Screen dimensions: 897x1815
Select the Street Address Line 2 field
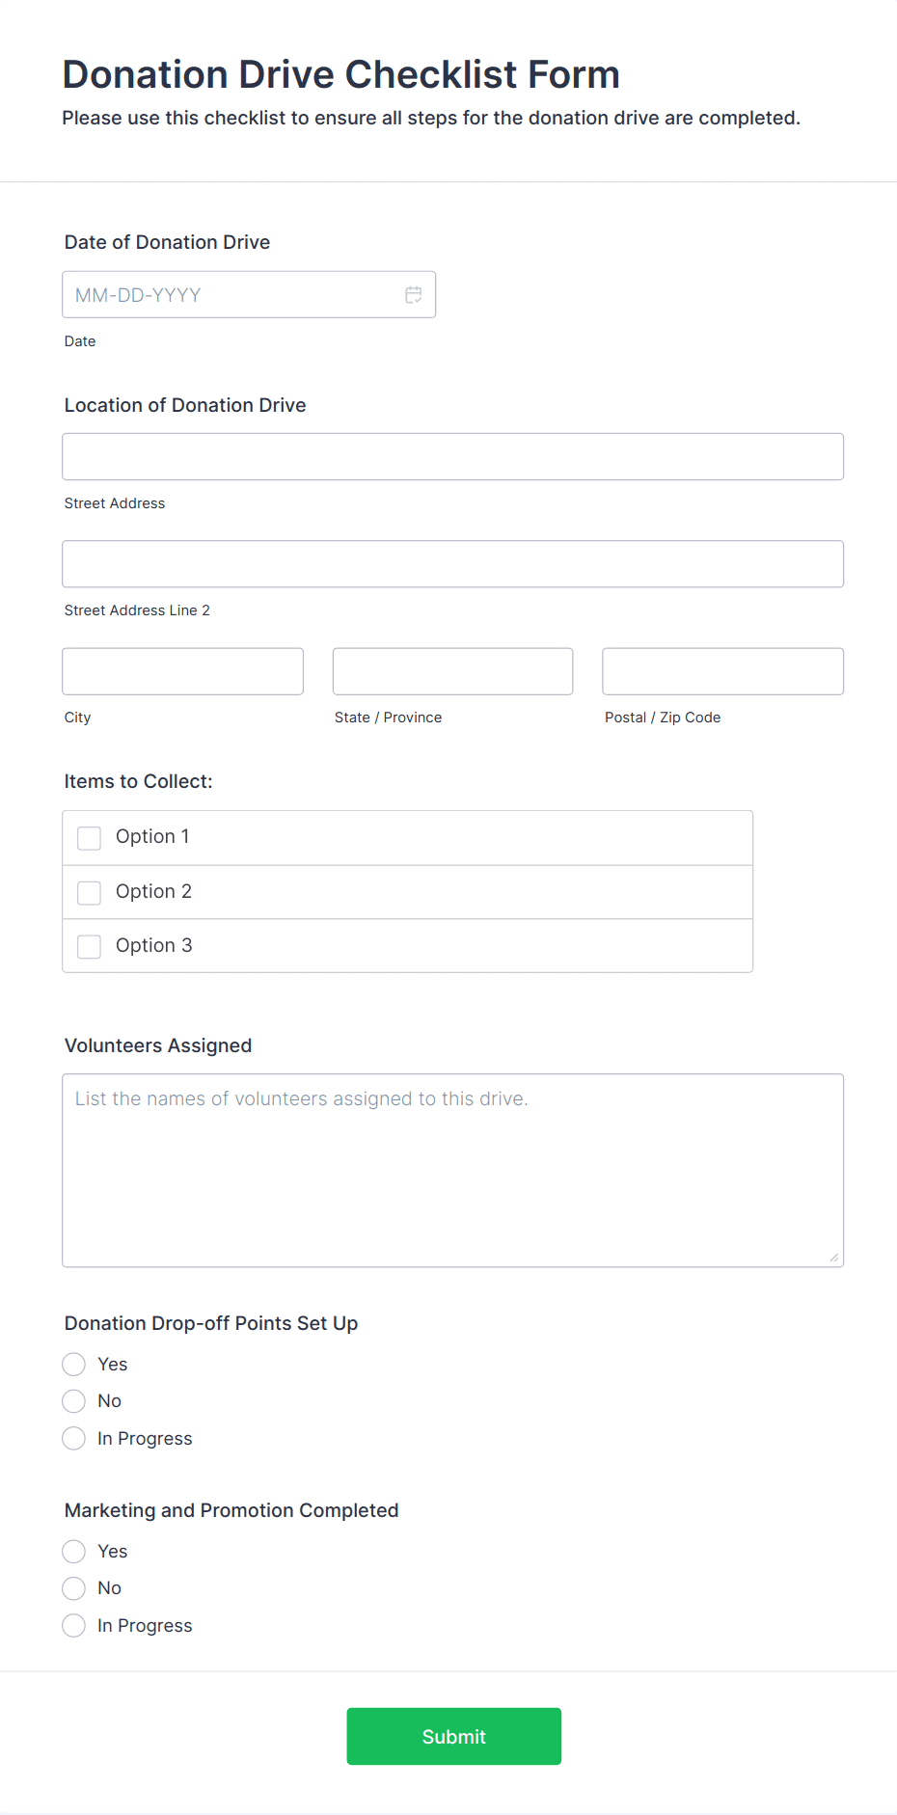coord(453,564)
